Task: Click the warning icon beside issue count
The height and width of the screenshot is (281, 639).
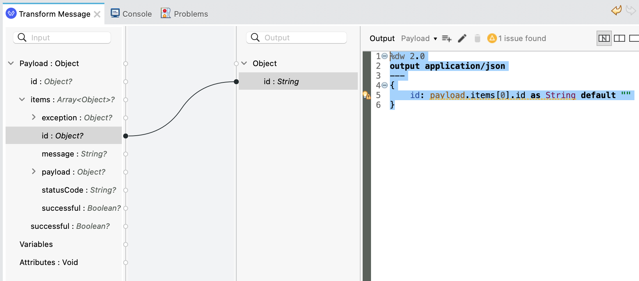Action: click(492, 38)
